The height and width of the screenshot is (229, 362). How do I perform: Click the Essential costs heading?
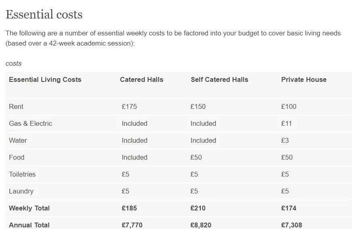44,15
